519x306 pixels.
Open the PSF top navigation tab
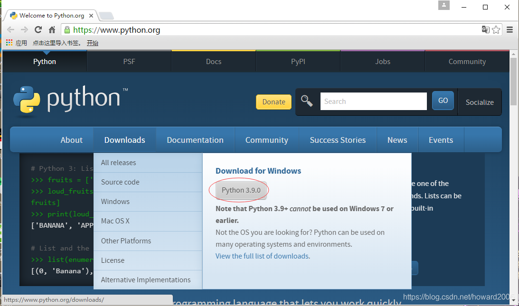click(x=129, y=62)
